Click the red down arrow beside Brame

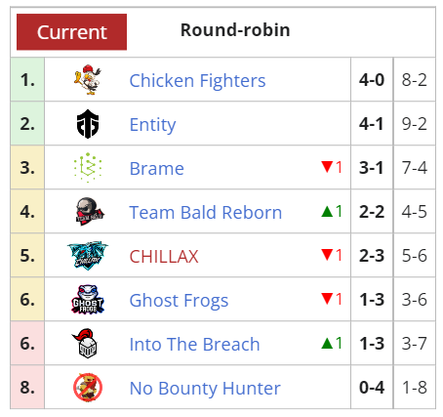pyautogui.click(x=327, y=167)
